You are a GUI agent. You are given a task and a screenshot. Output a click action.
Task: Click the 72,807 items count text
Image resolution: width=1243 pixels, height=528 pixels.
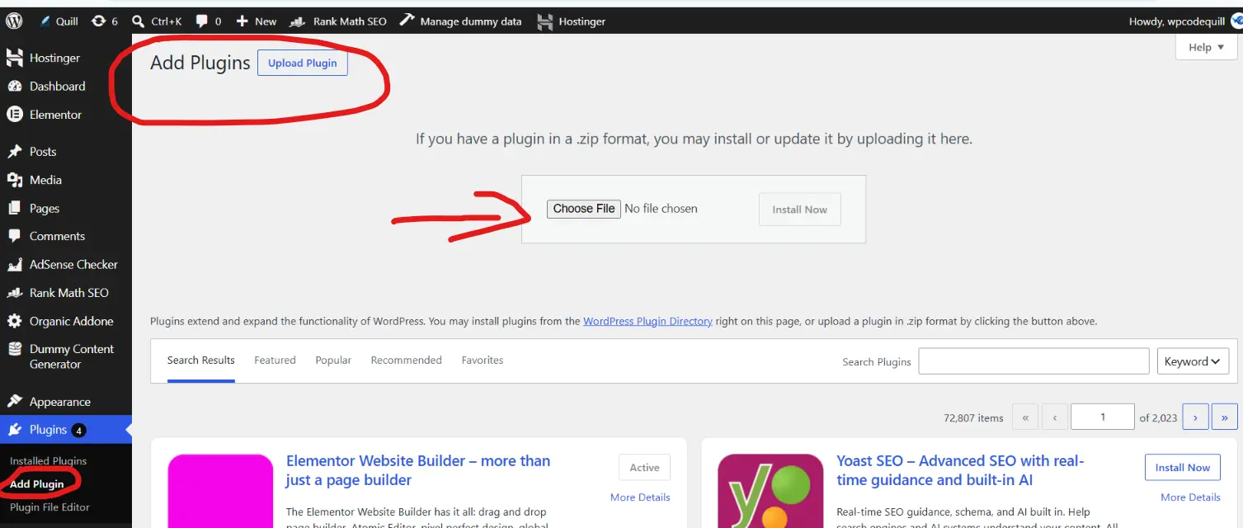point(973,418)
